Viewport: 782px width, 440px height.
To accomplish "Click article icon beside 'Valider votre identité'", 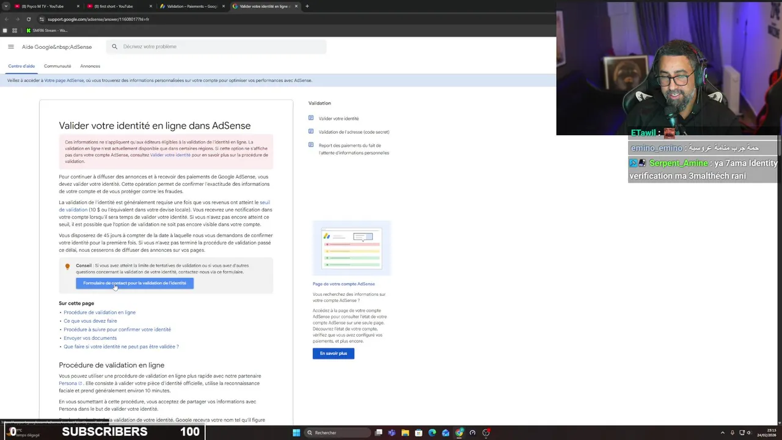I will click(x=311, y=118).
